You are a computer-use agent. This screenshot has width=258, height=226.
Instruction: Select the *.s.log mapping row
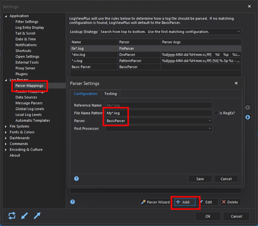156,61
